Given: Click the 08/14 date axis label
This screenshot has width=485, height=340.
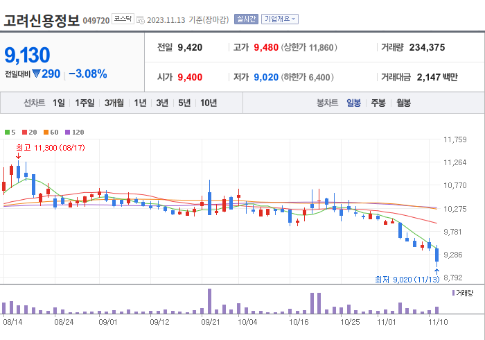Looking at the screenshot, I should pyautogui.click(x=12, y=322).
